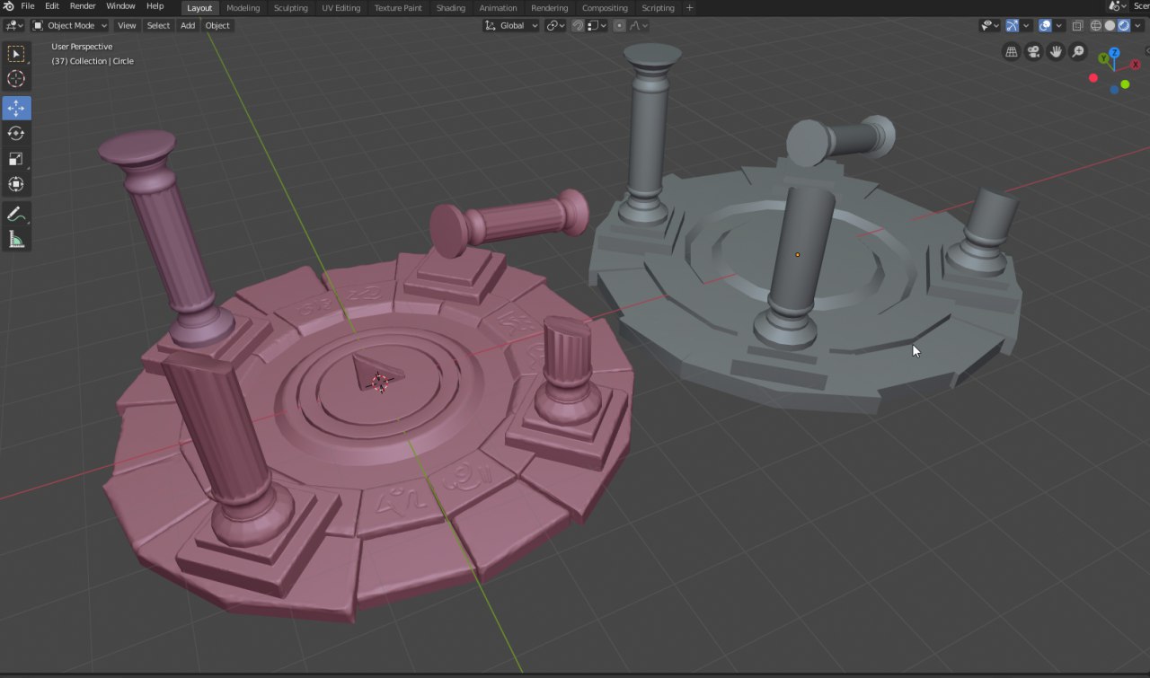The height and width of the screenshot is (678, 1150).
Task: Activate the Rotate tool
Action: coord(16,133)
